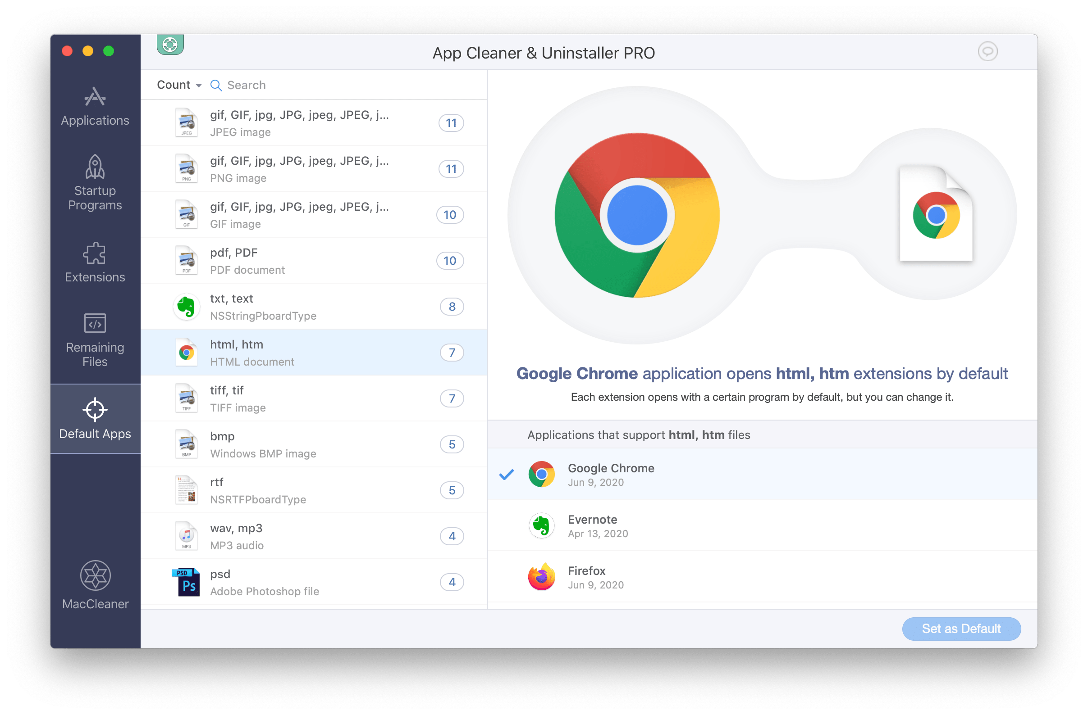Open Remaining Files section
The image size is (1088, 715).
click(x=95, y=340)
